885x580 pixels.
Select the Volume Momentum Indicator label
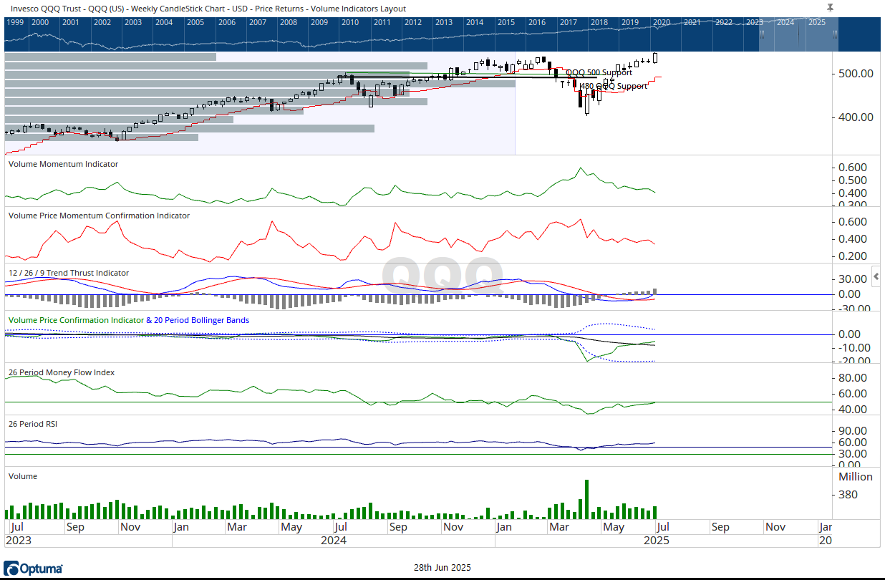click(63, 164)
